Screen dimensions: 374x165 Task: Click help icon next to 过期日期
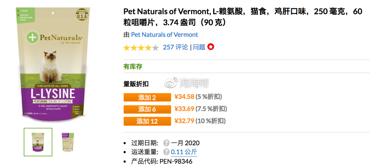[166, 143]
